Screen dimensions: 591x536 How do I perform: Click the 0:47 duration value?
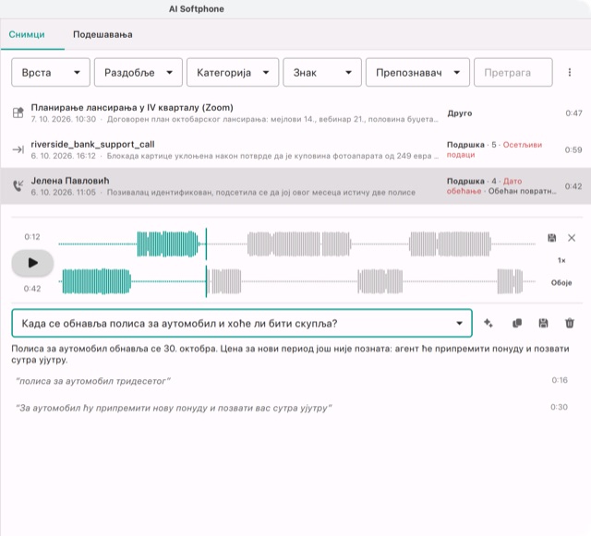pyautogui.click(x=573, y=113)
